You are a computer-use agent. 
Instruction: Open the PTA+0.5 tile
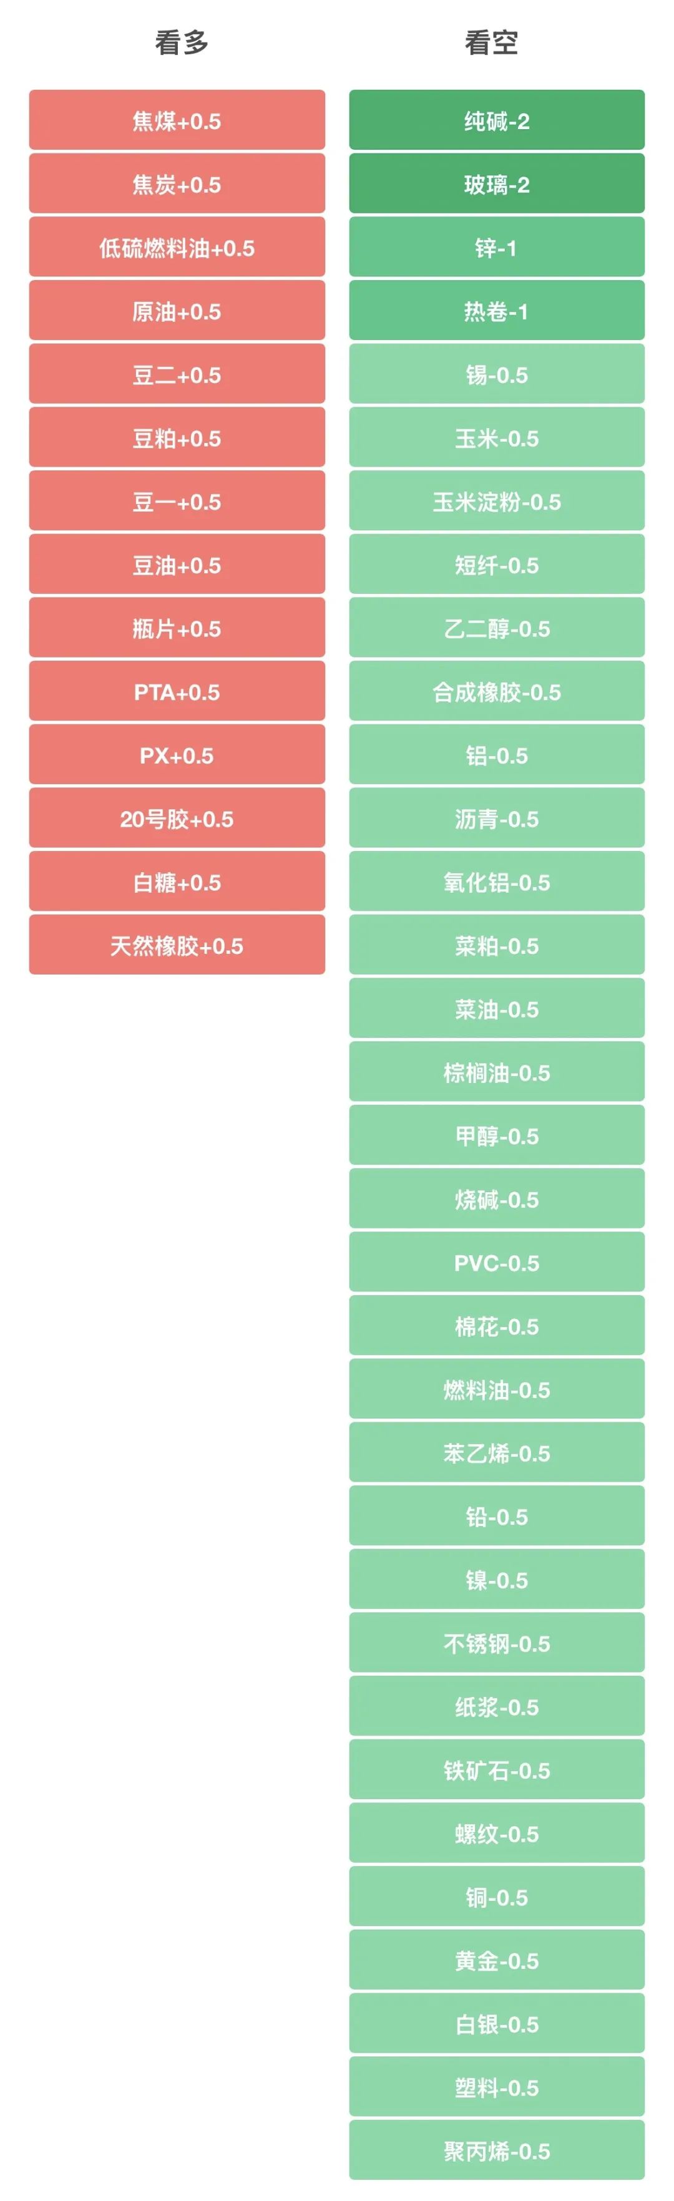[177, 691]
